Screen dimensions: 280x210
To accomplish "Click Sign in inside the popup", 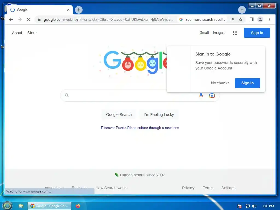I will [247, 83].
